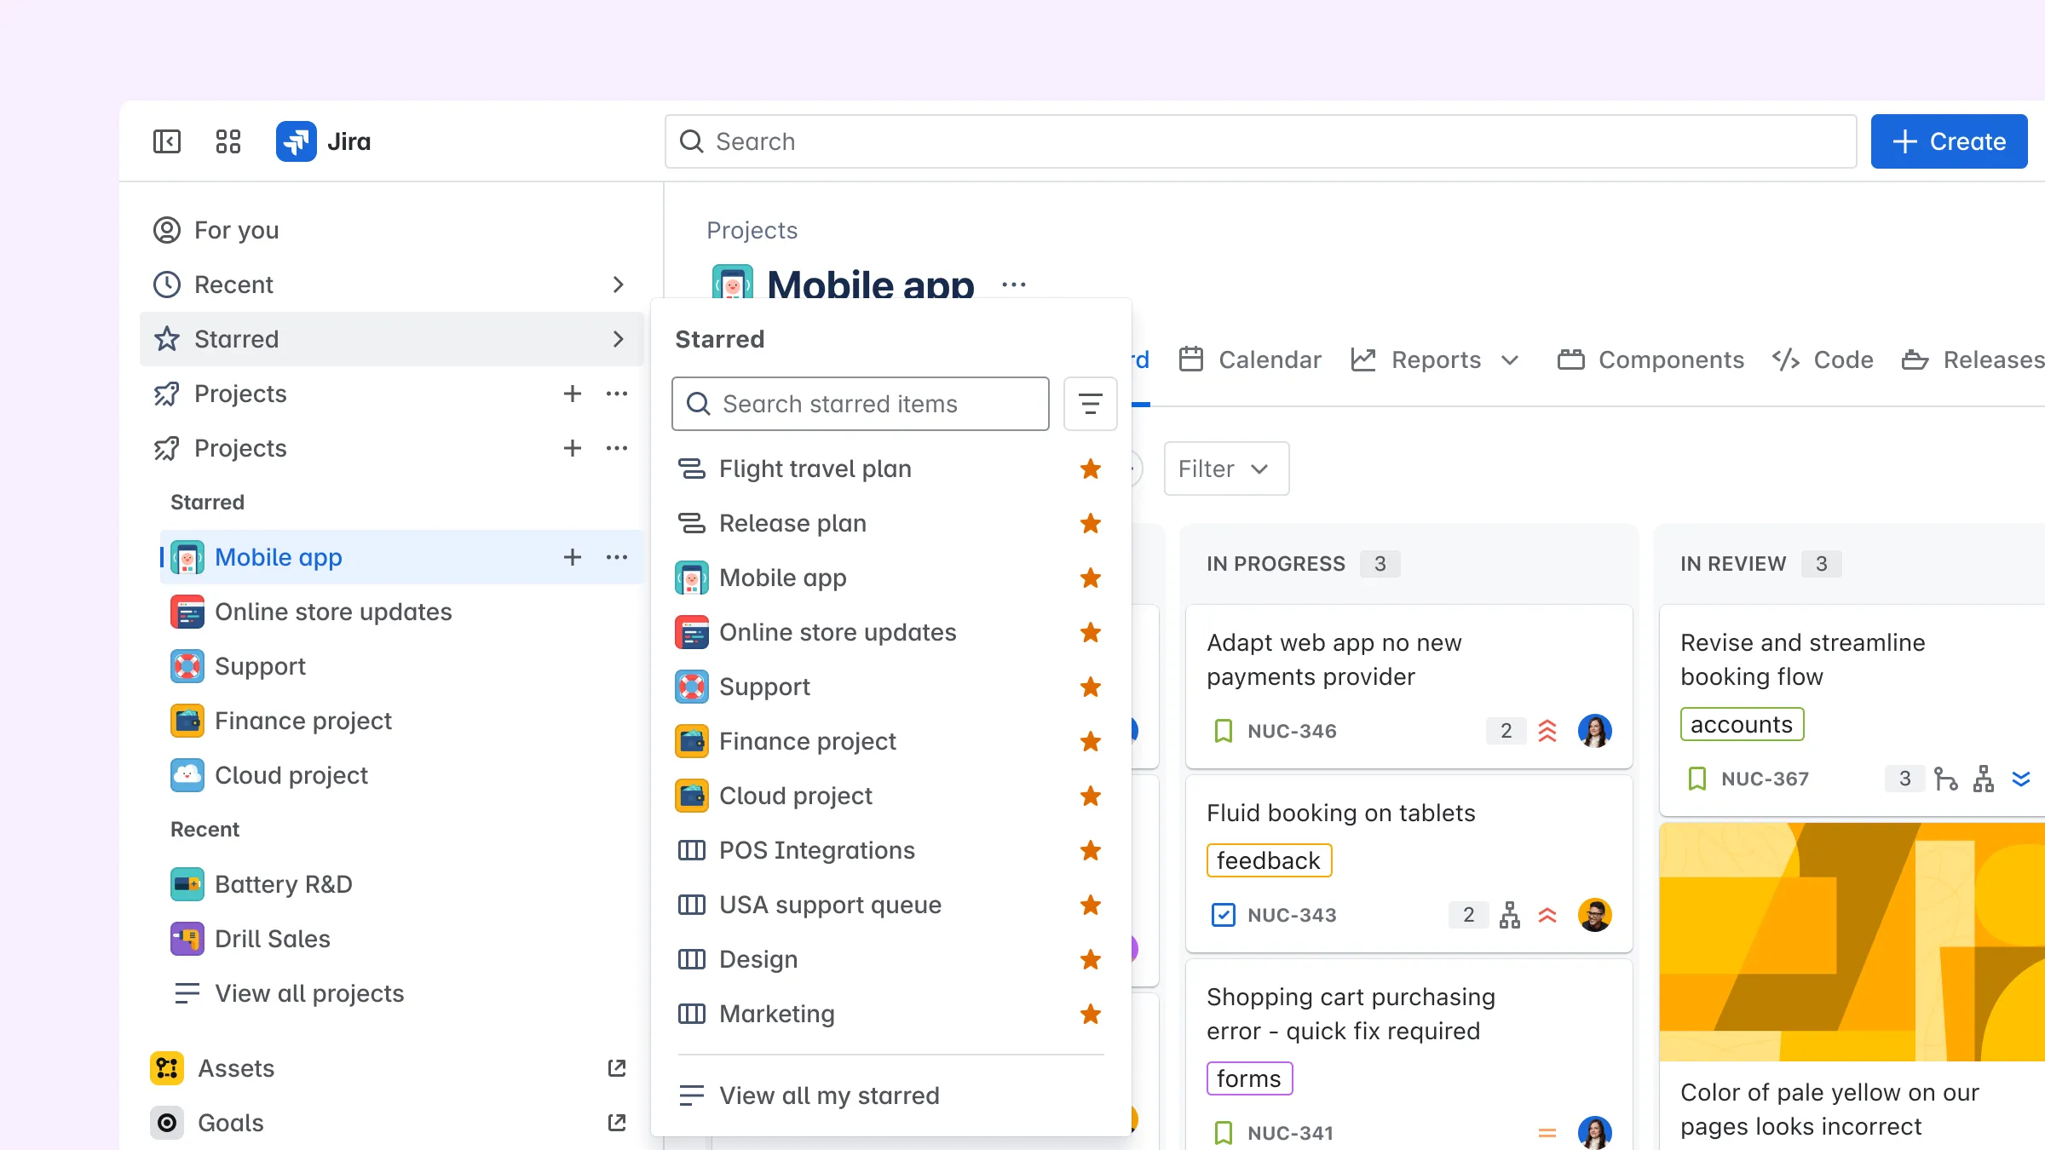The width and height of the screenshot is (2045, 1150).
Task: Select View all my starred
Action: tap(829, 1095)
